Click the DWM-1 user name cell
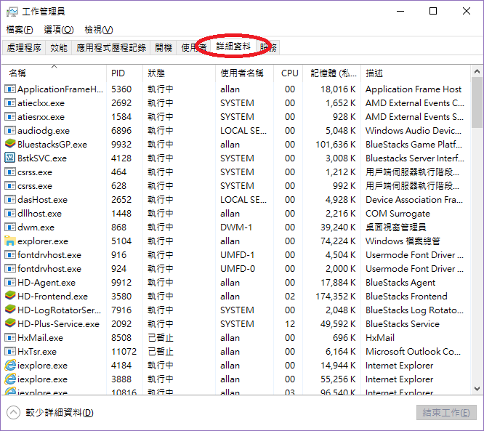The image size is (484, 431). (236, 227)
